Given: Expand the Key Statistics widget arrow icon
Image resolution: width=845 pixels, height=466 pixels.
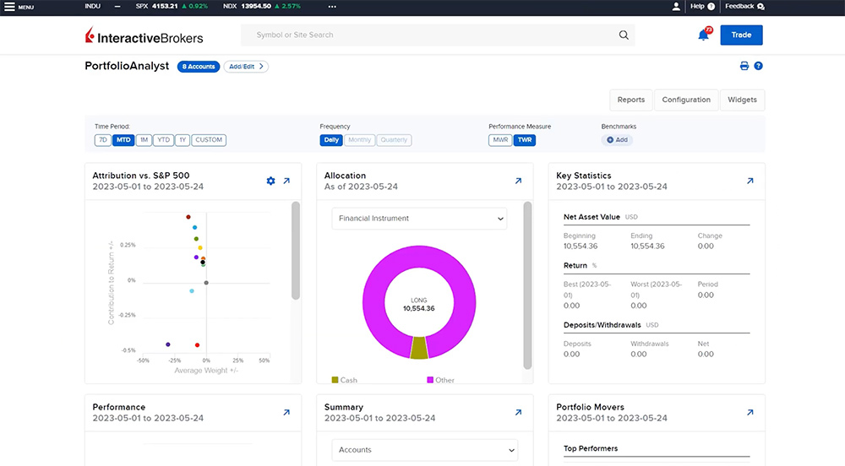Looking at the screenshot, I should coord(750,181).
